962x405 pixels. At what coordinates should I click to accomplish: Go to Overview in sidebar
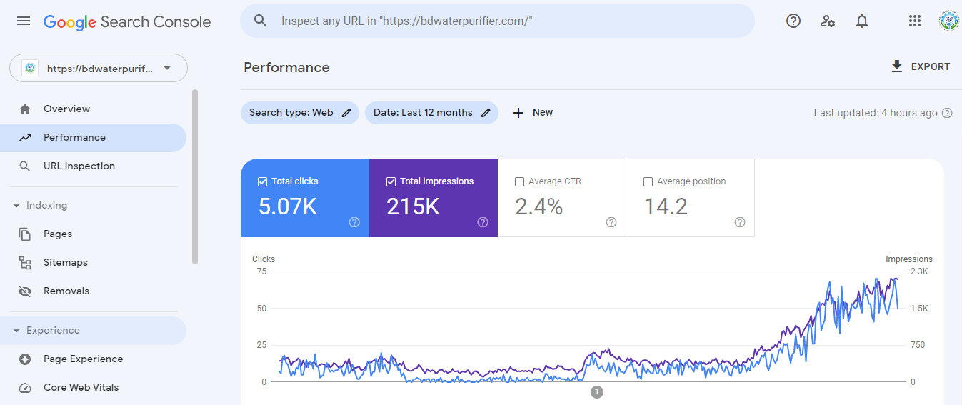(x=66, y=109)
